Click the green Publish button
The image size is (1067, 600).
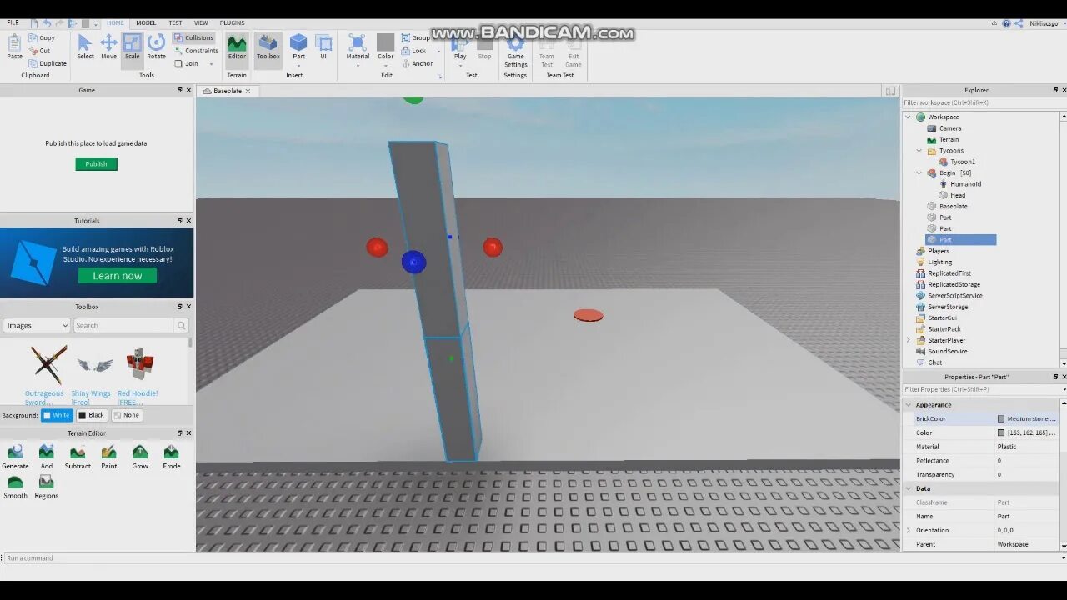tap(96, 164)
